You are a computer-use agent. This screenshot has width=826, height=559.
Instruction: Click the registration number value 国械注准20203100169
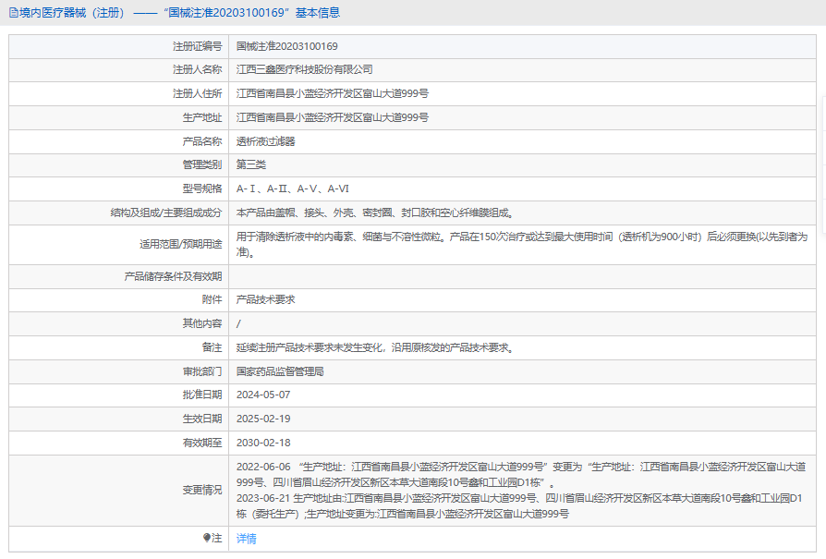click(x=287, y=46)
